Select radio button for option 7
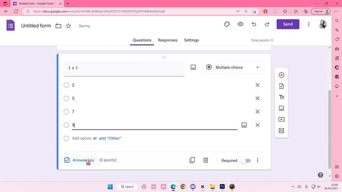Screen dimensions: 342x192 pyautogui.click(x=66, y=111)
